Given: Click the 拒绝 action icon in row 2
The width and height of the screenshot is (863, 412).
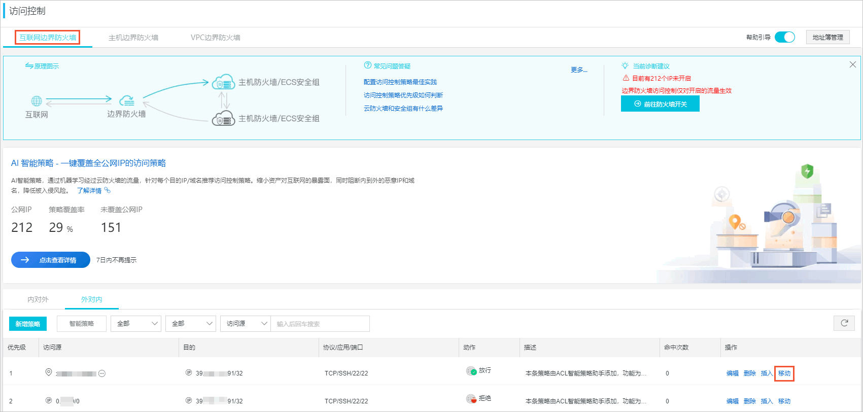Looking at the screenshot, I should click(471, 399).
